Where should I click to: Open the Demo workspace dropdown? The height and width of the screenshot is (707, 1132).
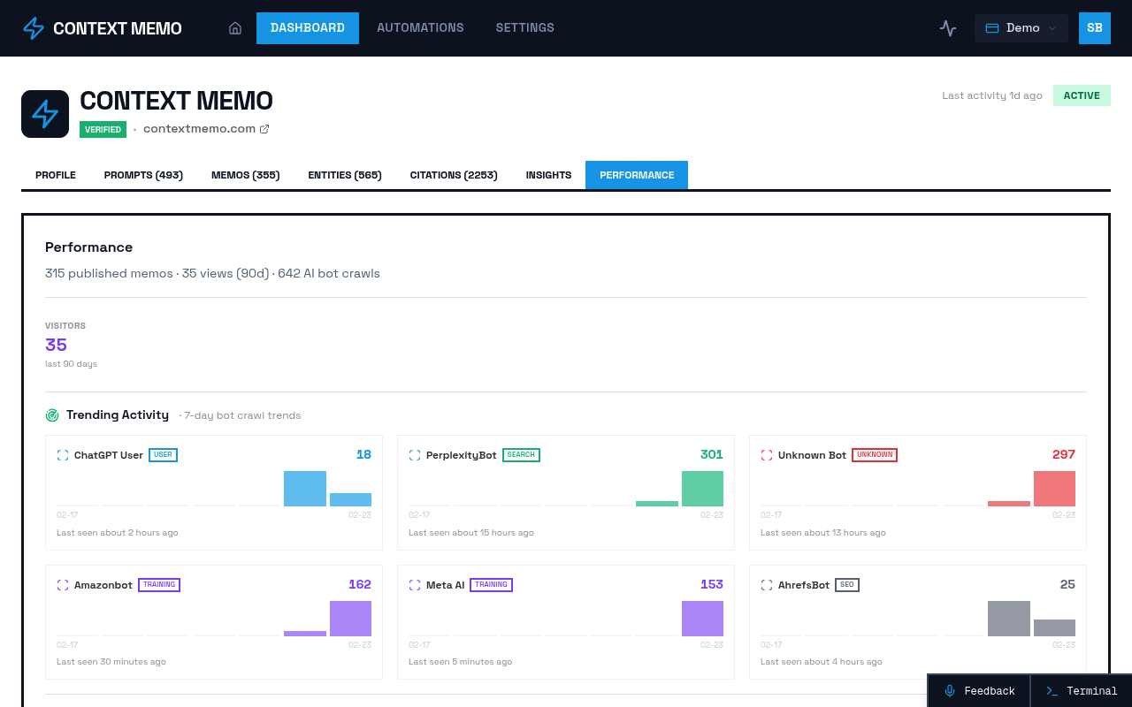pyautogui.click(x=1021, y=27)
